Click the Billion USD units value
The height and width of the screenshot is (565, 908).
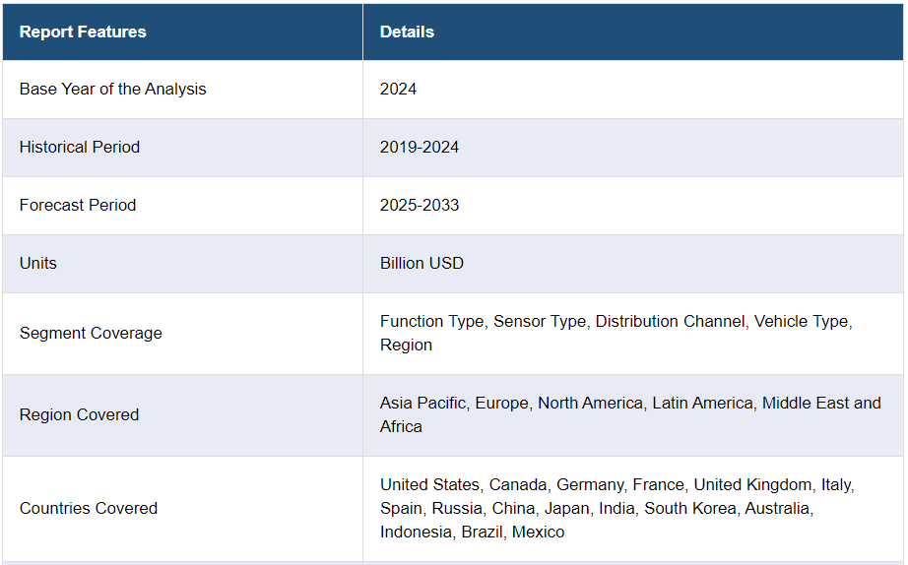422,263
